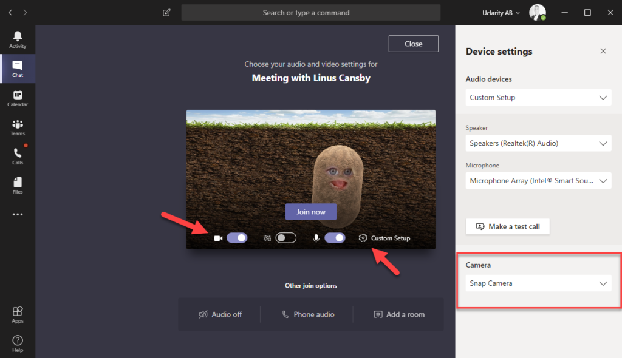
Task: Open the Help menu
Action: coord(18,343)
